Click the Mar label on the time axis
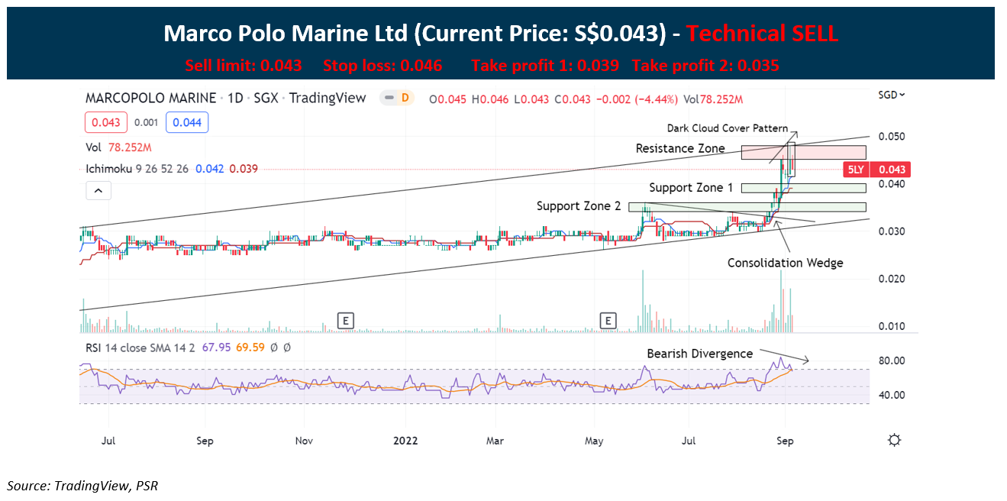 point(495,441)
